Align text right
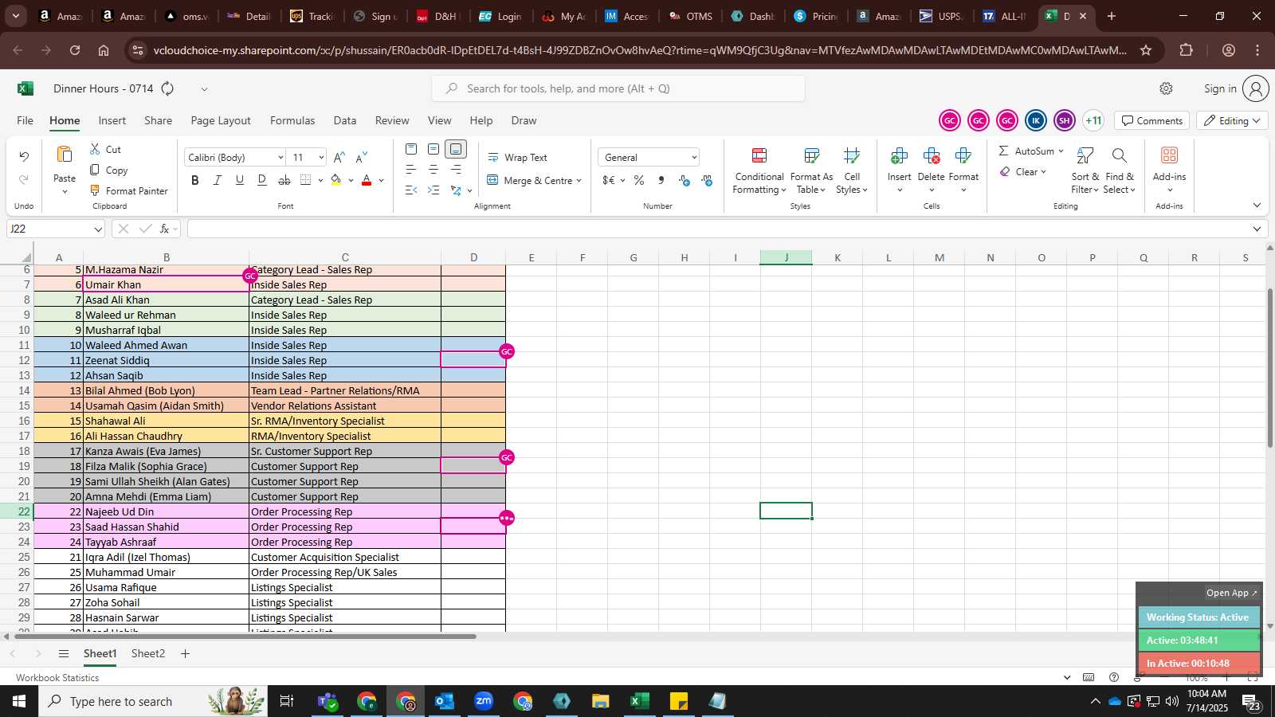 coord(456,170)
